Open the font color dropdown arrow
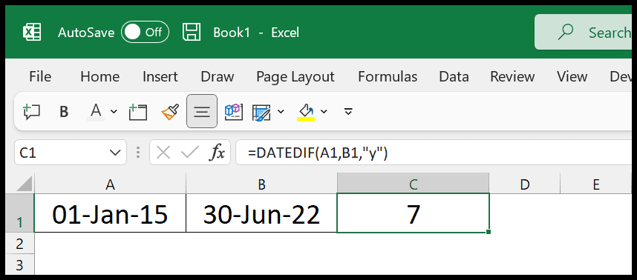Viewport: 637px width, 280px height. [114, 111]
